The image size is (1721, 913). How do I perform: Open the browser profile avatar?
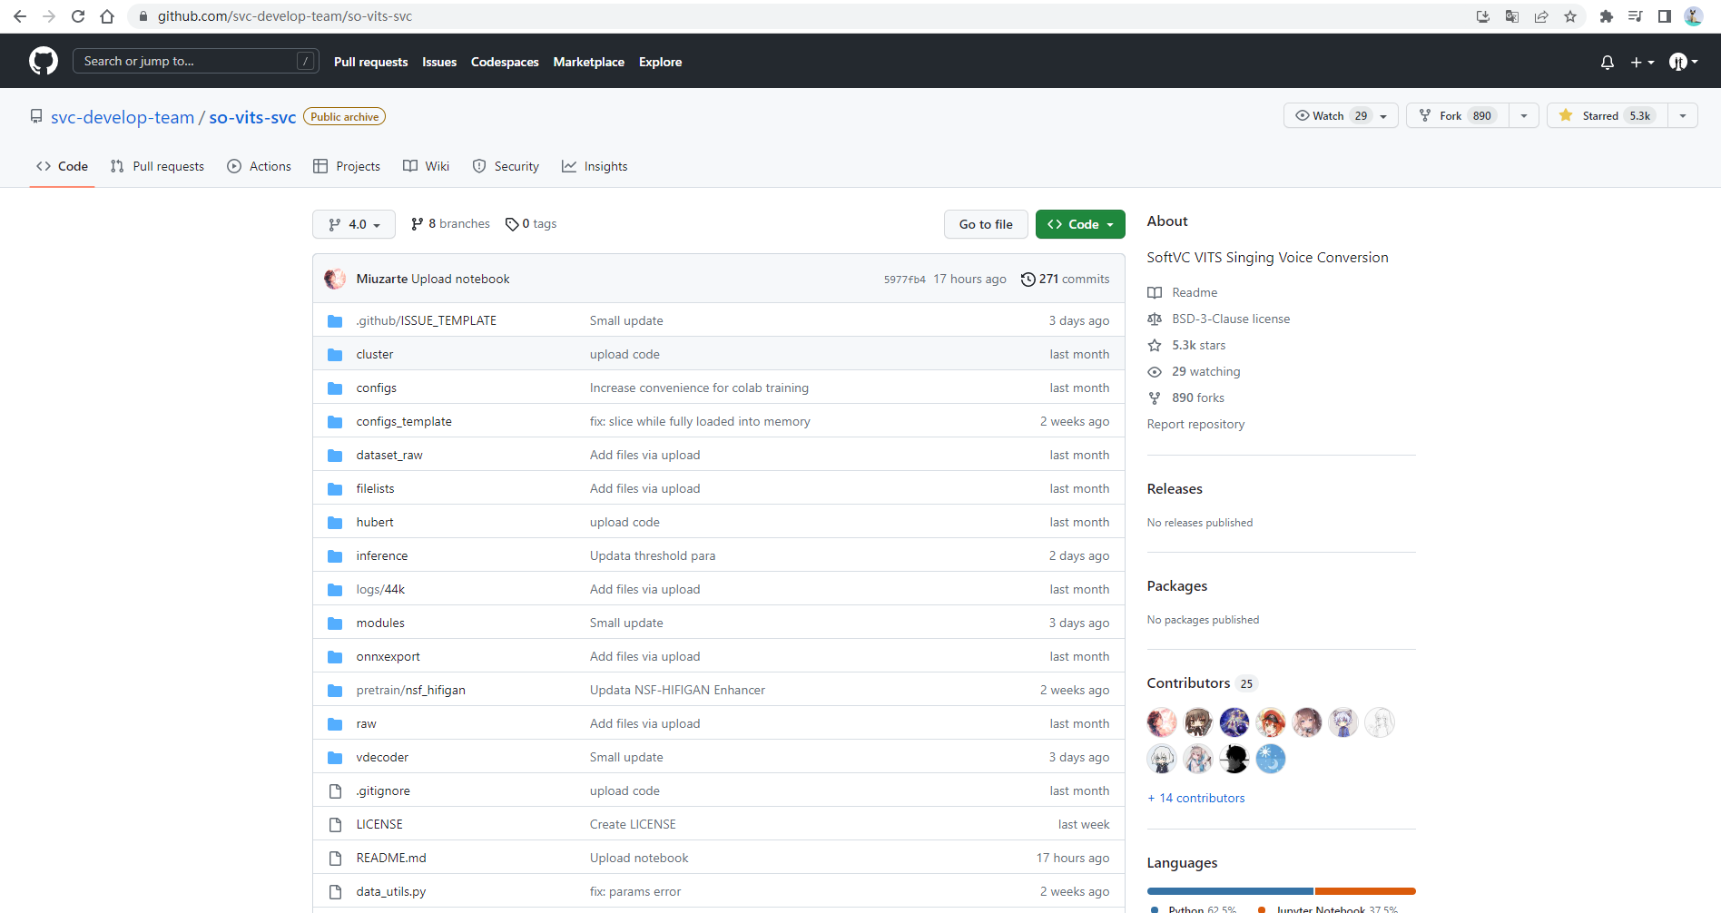[1694, 16]
